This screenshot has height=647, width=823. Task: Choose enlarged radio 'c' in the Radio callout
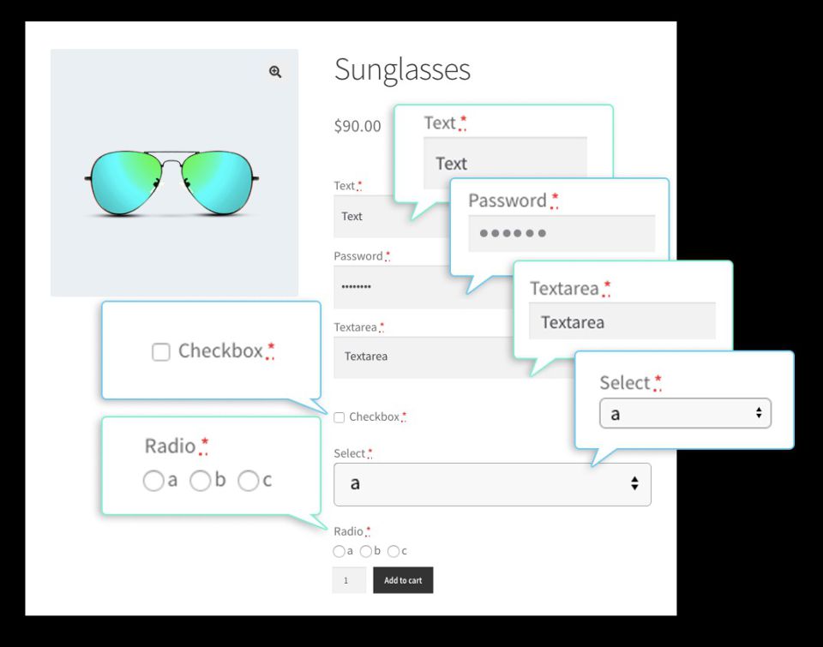tap(249, 482)
